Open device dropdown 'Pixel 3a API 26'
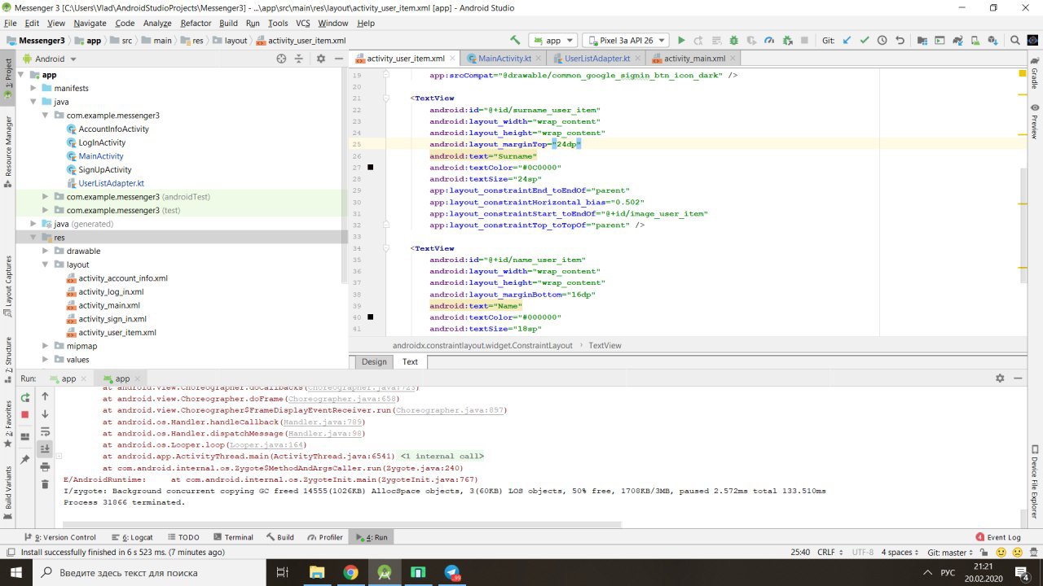1043x586 pixels. click(625, 40)
